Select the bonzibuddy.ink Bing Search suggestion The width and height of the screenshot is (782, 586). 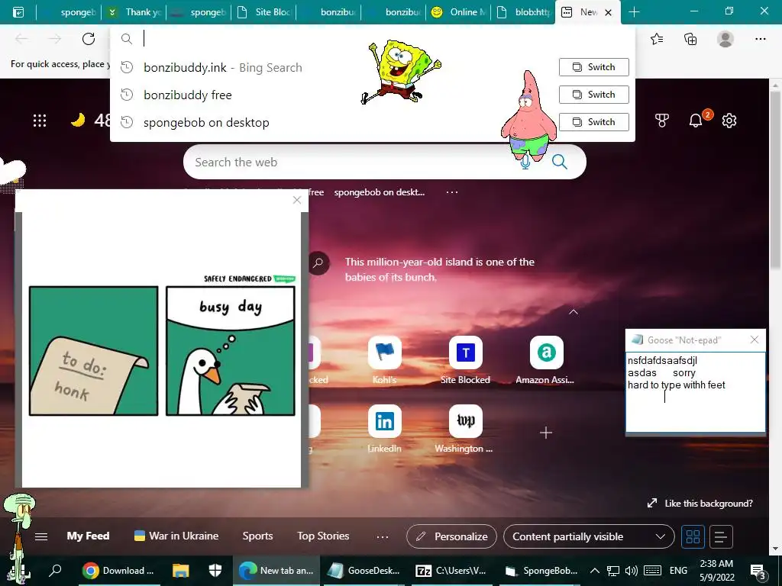click(222, 67)
